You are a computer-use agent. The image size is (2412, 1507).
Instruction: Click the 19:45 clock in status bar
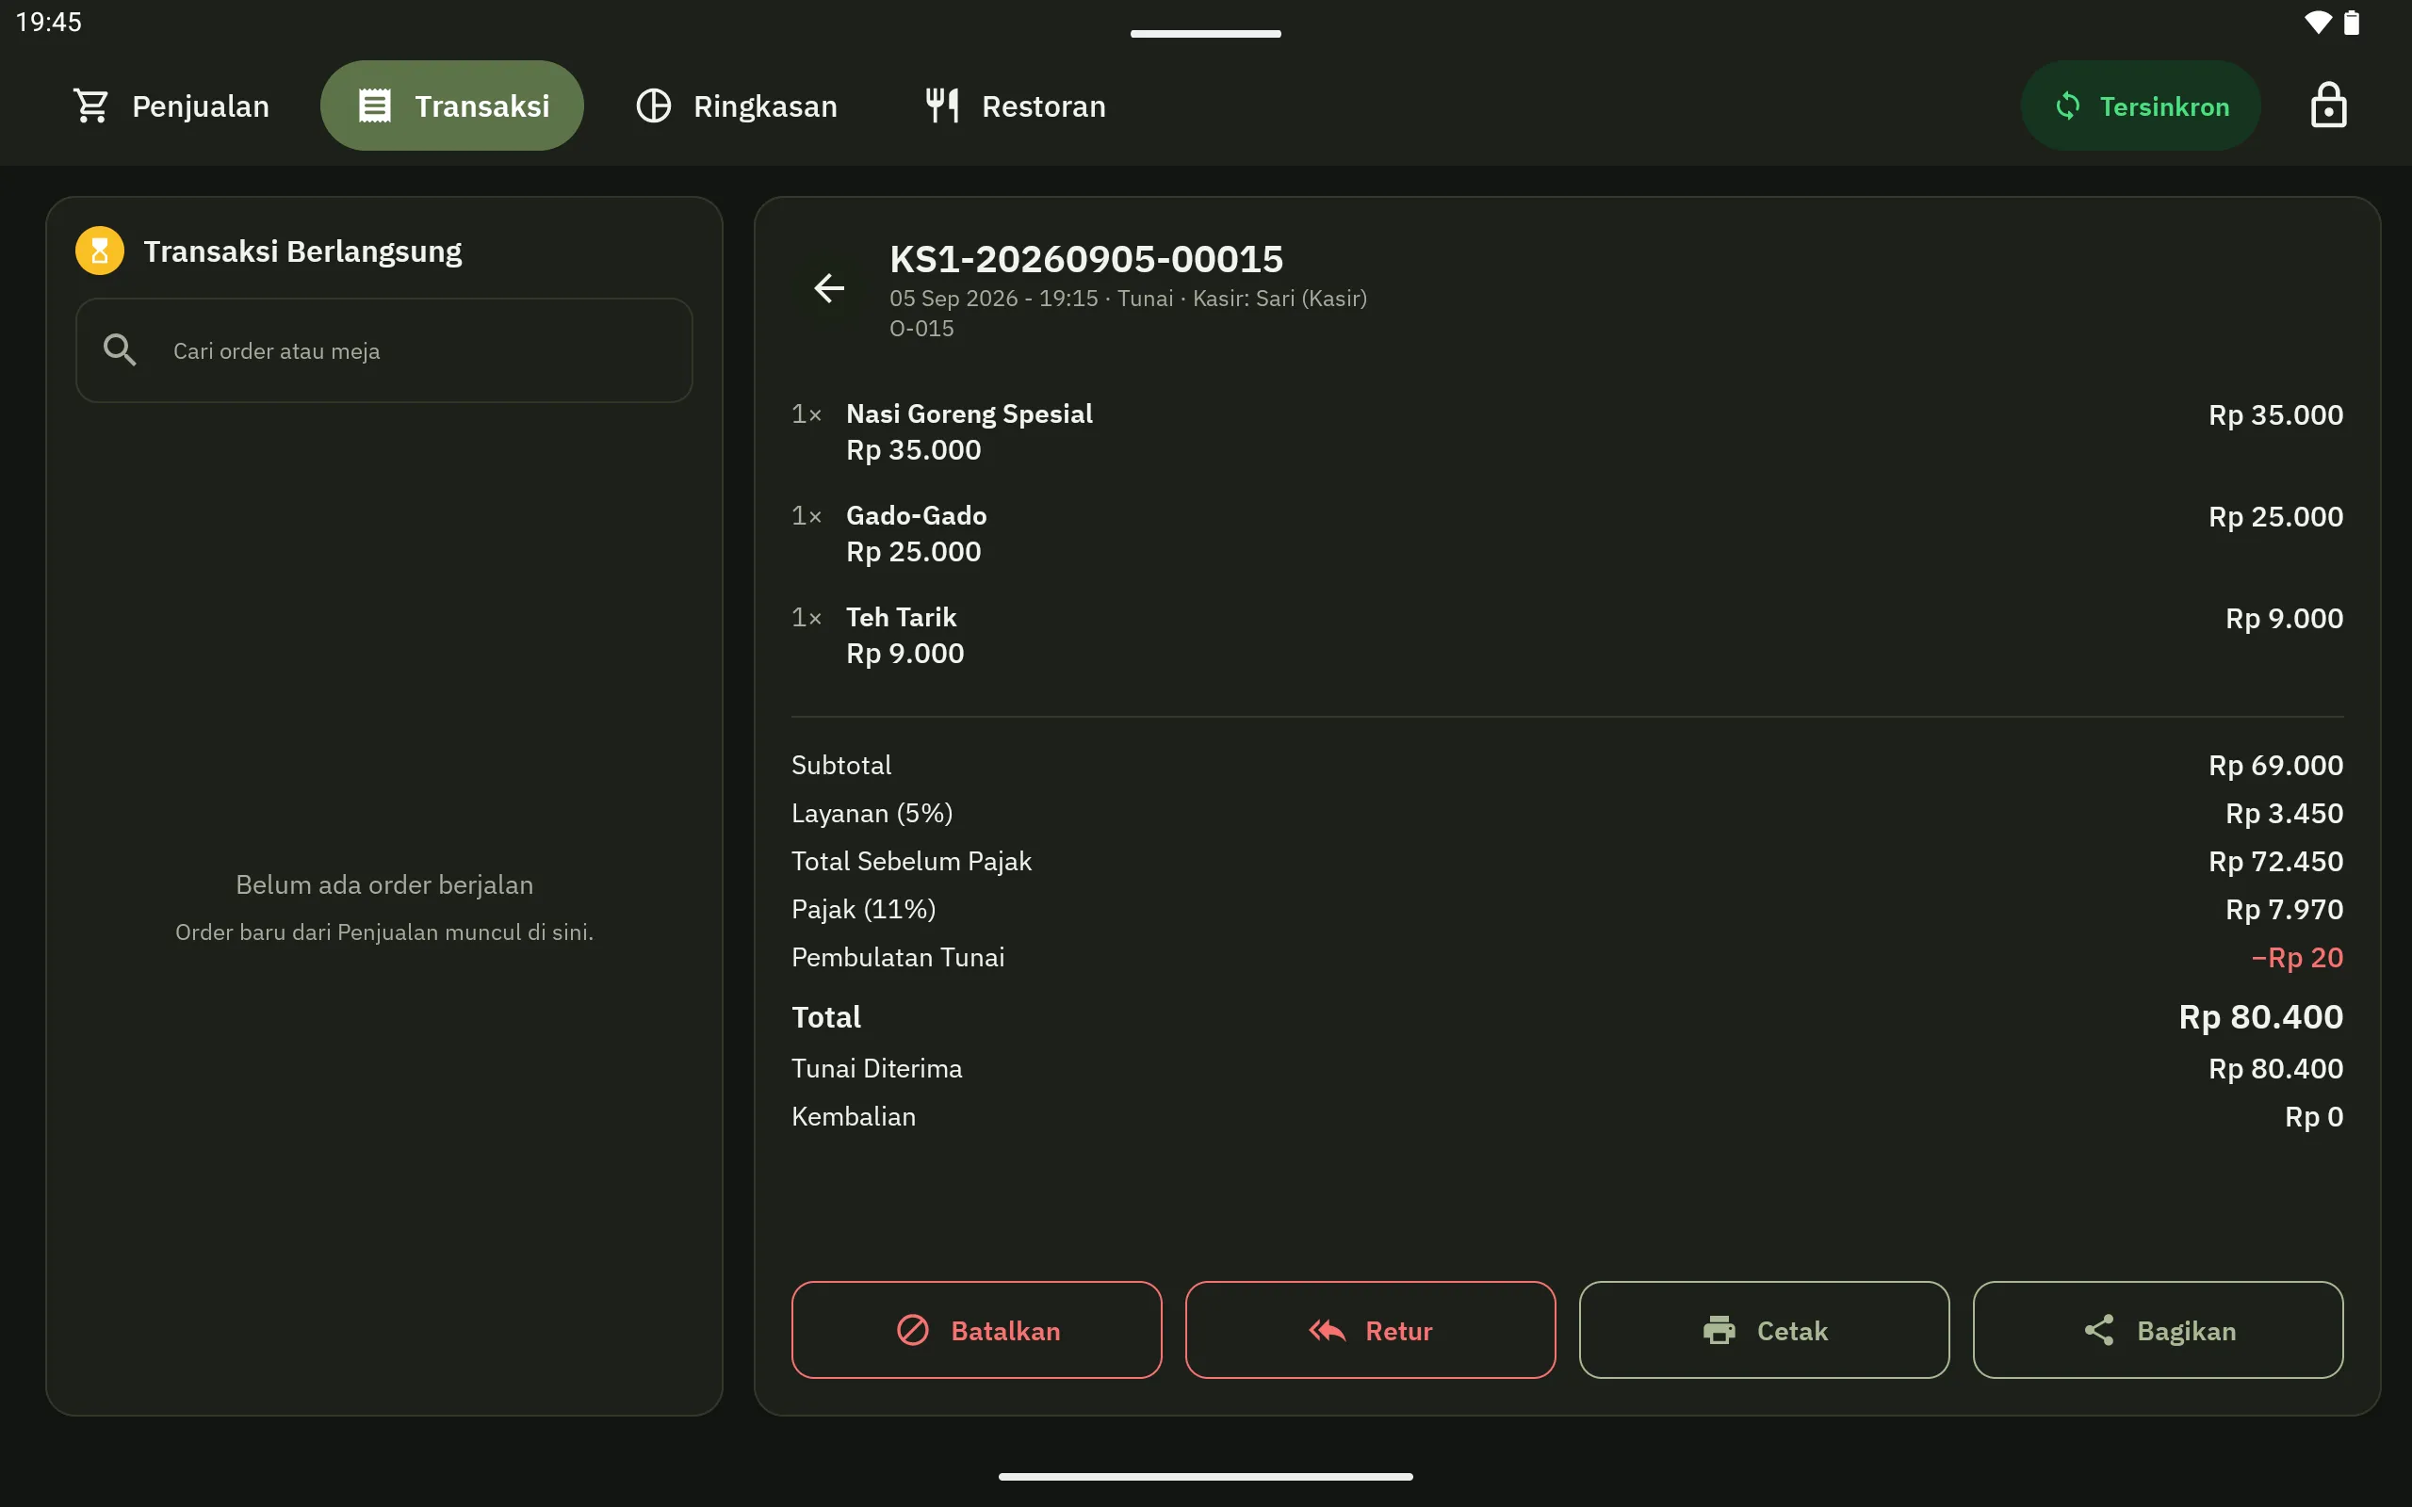49,22
